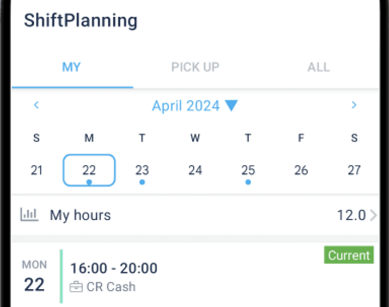389x307 pixels.
Task: Select Sunday the 21st in calendar
Action: [x=37, y=170]
